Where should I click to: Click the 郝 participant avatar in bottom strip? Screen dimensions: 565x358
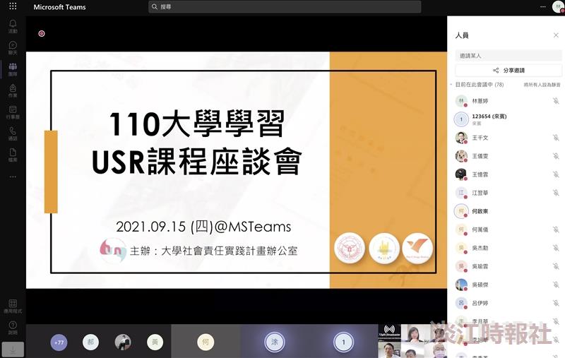click(x=90, y=342)
